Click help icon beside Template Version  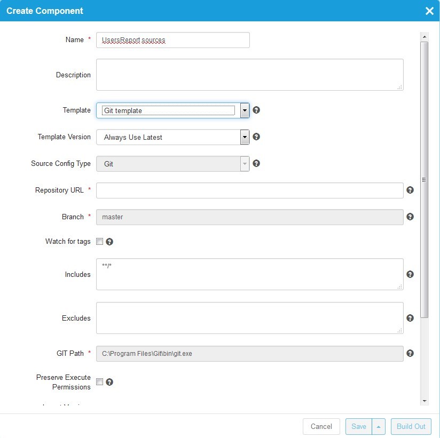(x=256, y=137)
